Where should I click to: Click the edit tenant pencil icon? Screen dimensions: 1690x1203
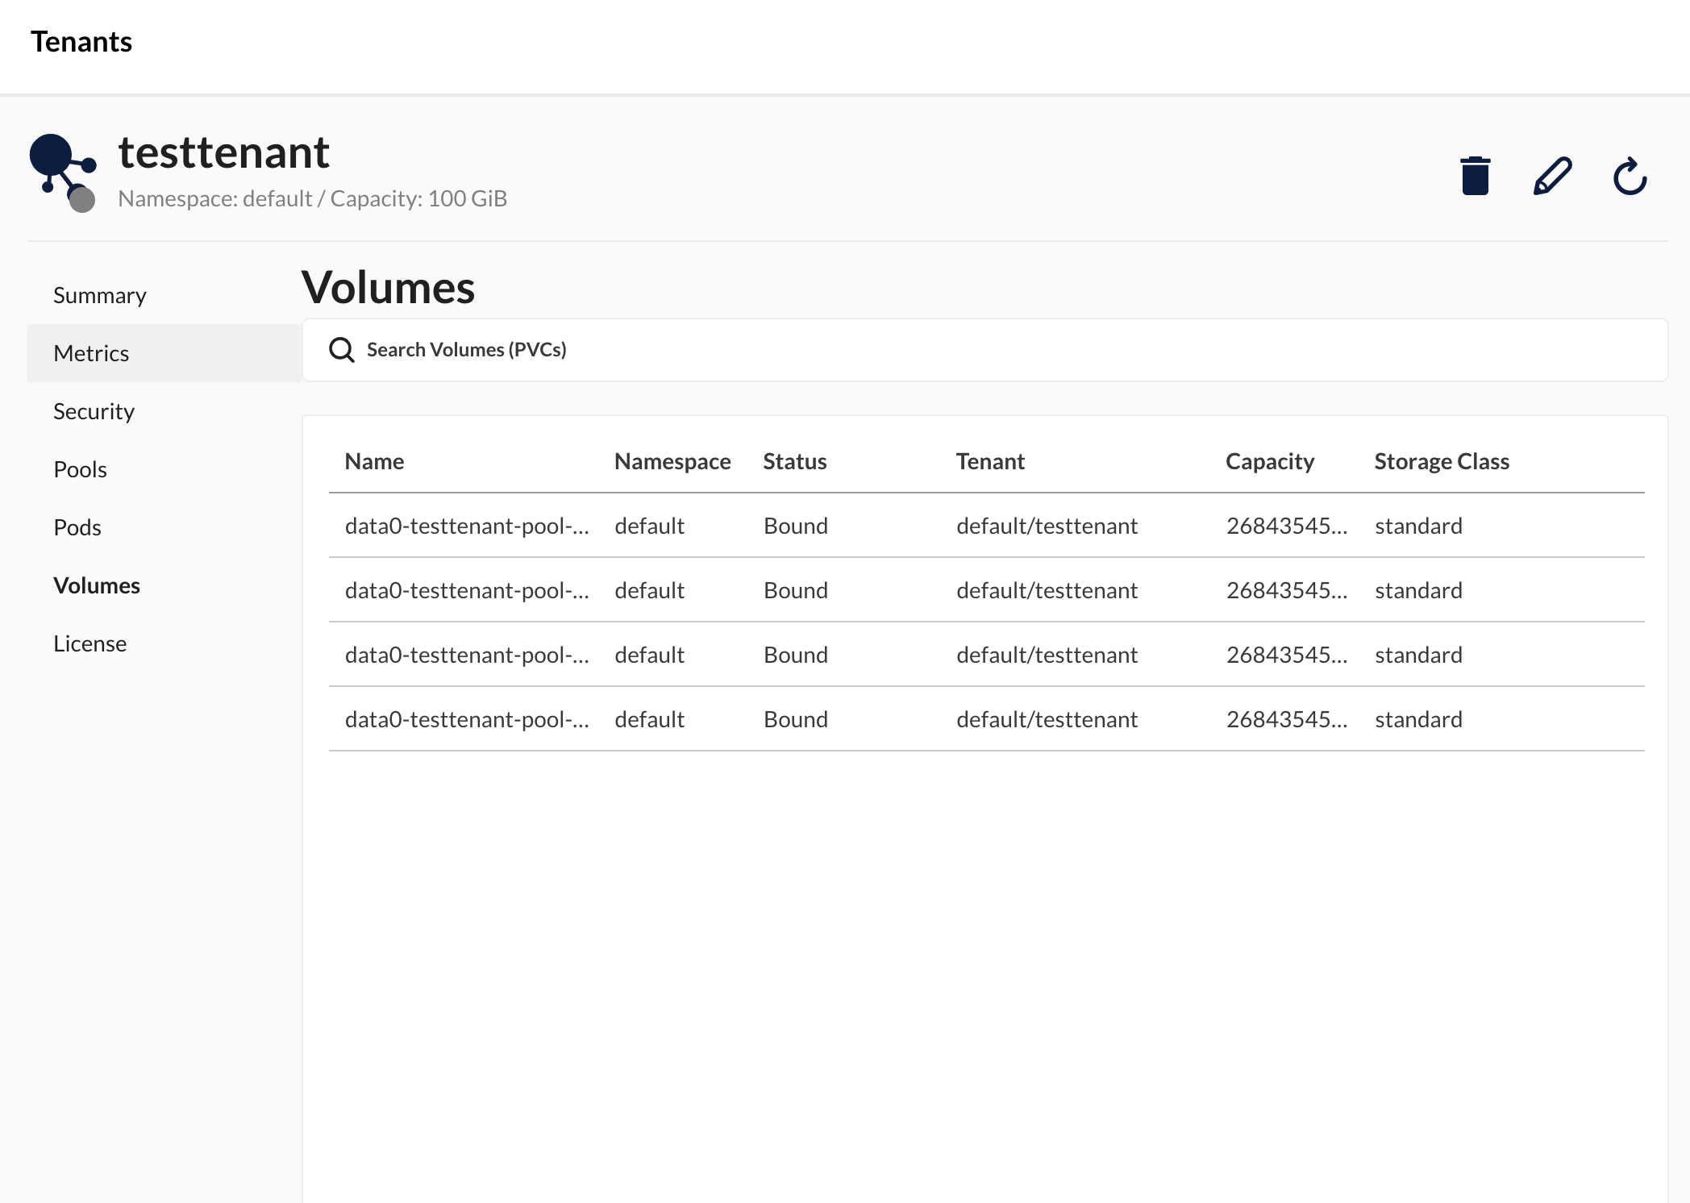(x=1552, y=176)
